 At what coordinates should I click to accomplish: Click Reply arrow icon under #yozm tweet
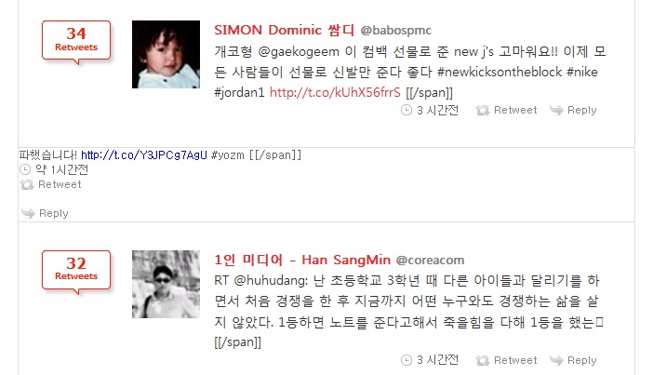28,213
